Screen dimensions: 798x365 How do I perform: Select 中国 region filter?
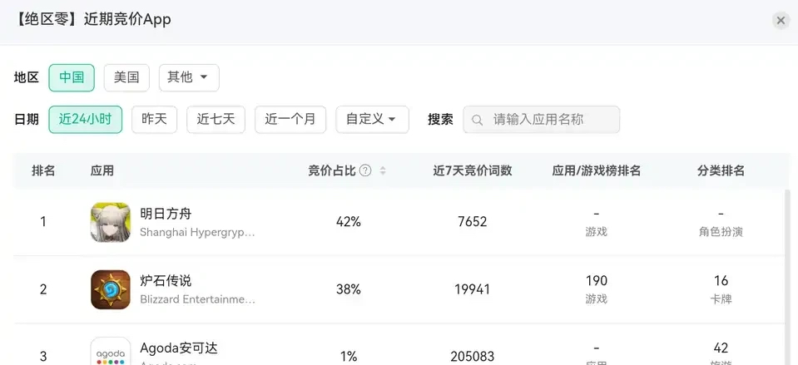pyautogui.click(x=72, y=77)
